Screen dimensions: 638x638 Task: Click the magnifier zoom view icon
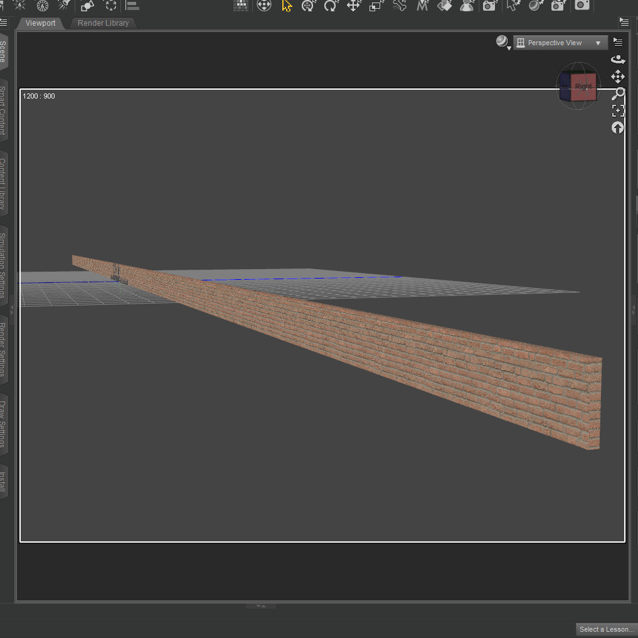click(x=618, y=93)
